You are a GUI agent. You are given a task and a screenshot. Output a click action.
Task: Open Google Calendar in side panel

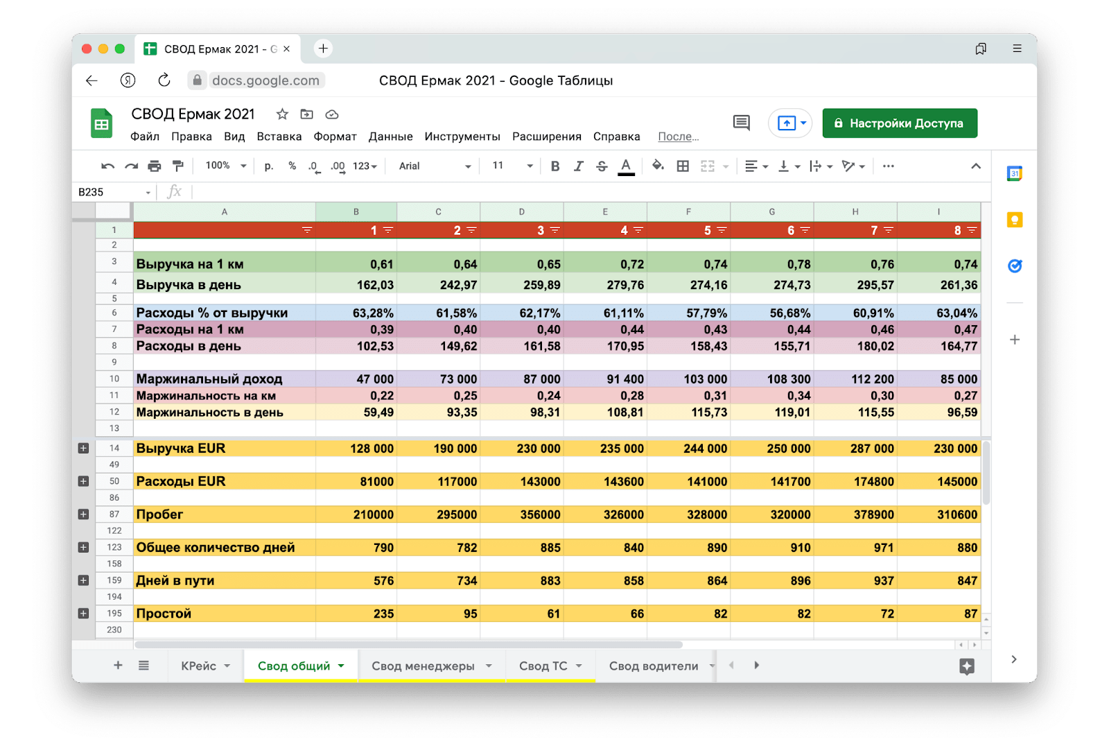[x=1014, y=173]
